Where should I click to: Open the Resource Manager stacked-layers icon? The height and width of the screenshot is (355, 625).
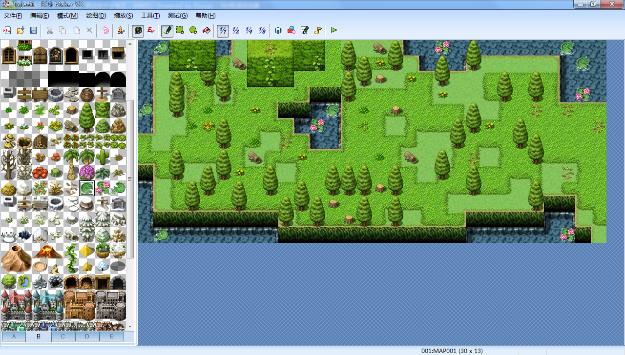278,30
